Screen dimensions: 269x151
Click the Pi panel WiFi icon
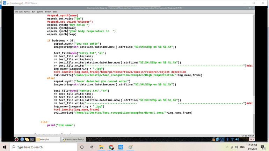pyautogui.click(x=232, y=139)
